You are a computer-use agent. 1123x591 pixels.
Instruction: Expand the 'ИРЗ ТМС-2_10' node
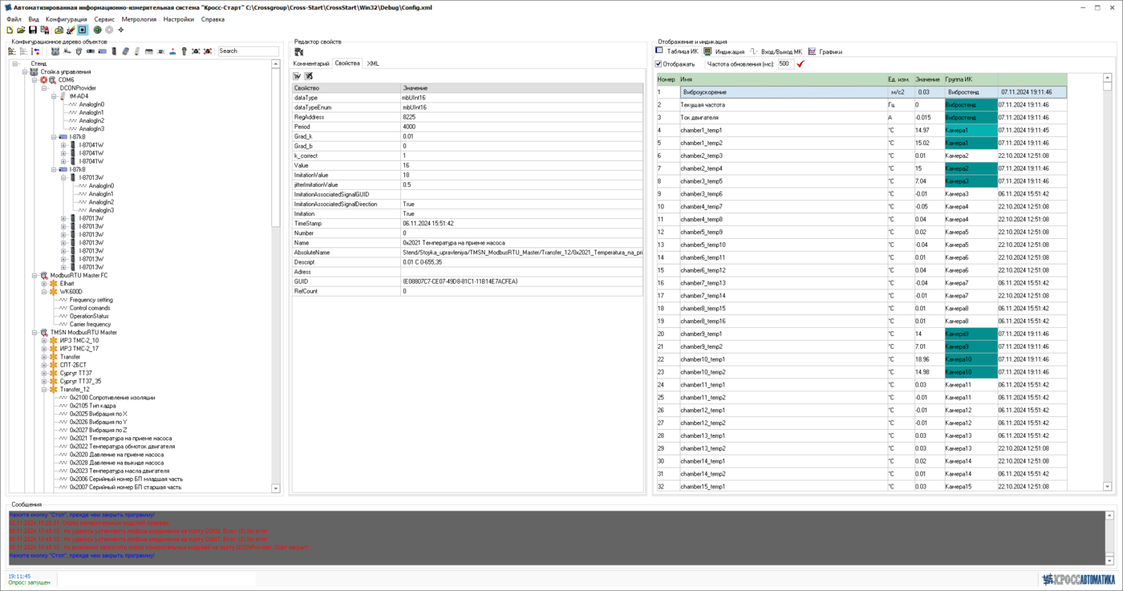tap(44, 341)
